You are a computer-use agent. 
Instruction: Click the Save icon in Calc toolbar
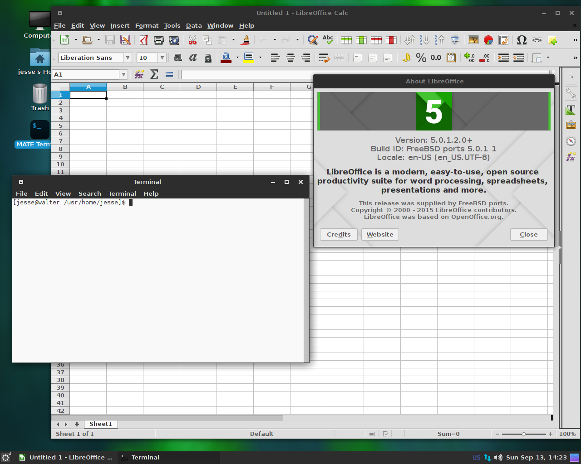[110, 40]
